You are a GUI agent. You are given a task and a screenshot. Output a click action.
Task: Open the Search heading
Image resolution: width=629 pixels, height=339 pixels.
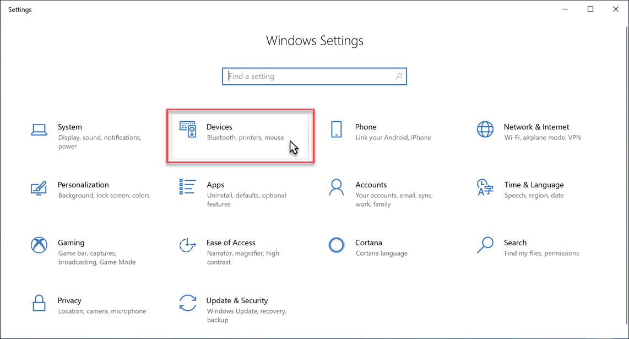[x=515, y=243]
